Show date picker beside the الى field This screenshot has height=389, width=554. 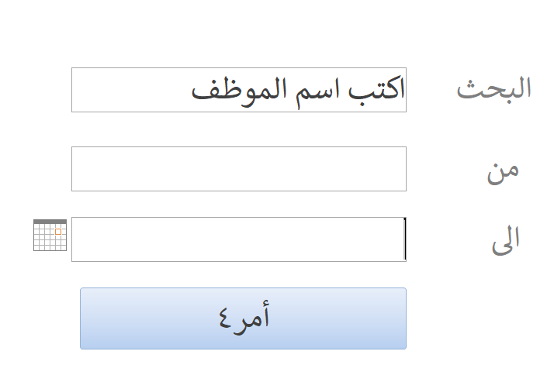pyautogui.click(x=50, y=235)
